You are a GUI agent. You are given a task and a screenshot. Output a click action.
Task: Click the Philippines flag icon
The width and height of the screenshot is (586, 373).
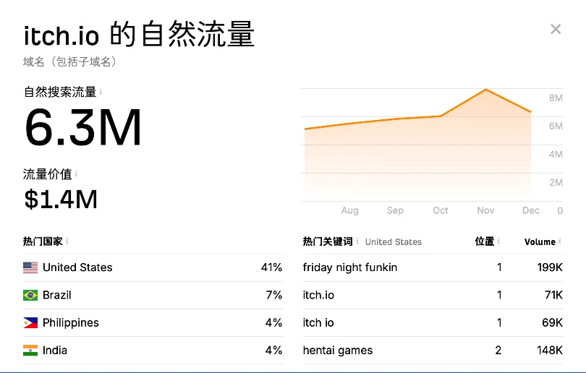[x=30, y=322]
